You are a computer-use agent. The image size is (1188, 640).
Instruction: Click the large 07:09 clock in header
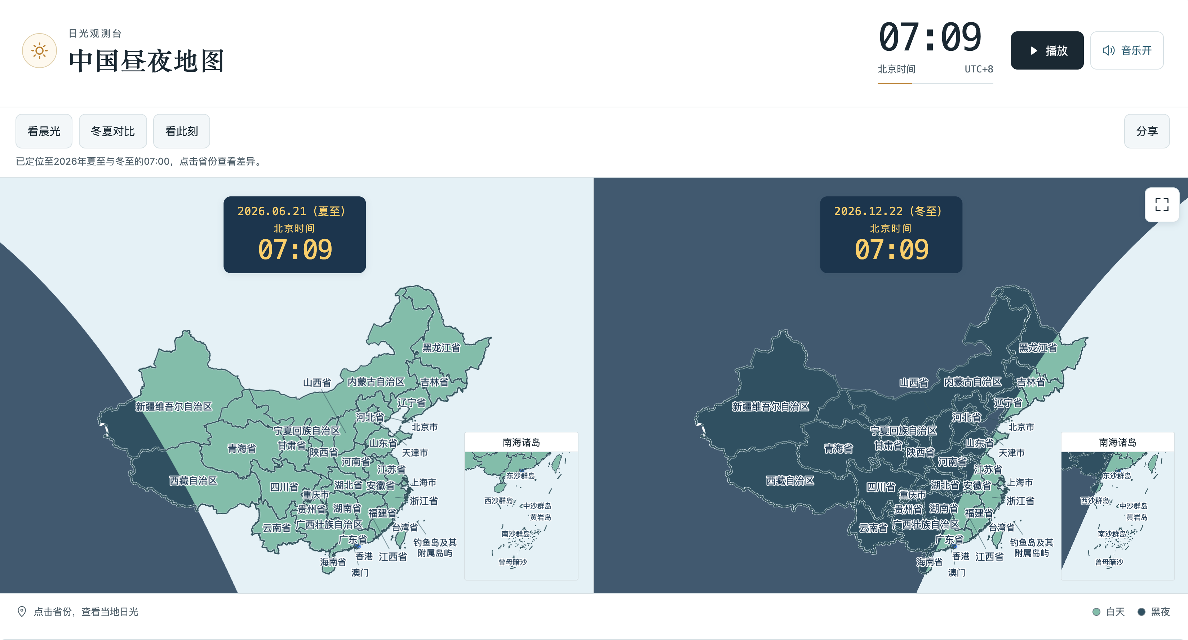930,37
